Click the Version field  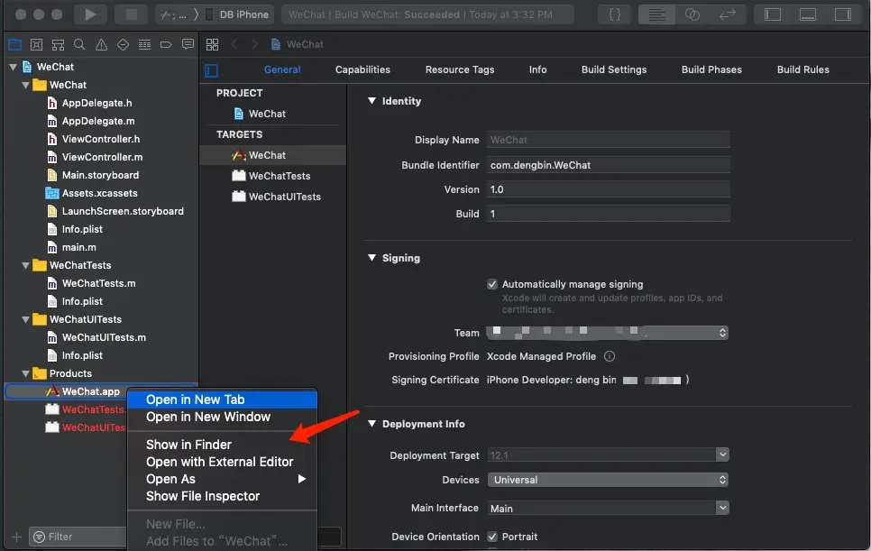609,188
